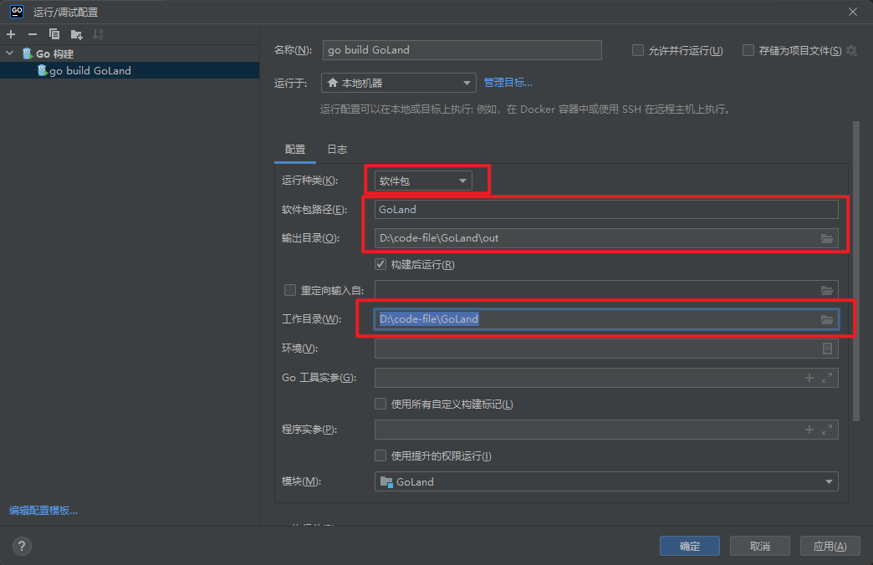This screenshot has height=565, width=873.
Task: Enable run with elevated privileges
Action: pos(380,456)
